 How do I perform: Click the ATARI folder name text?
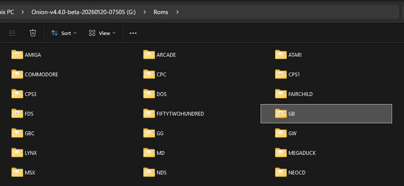[295, 55]
